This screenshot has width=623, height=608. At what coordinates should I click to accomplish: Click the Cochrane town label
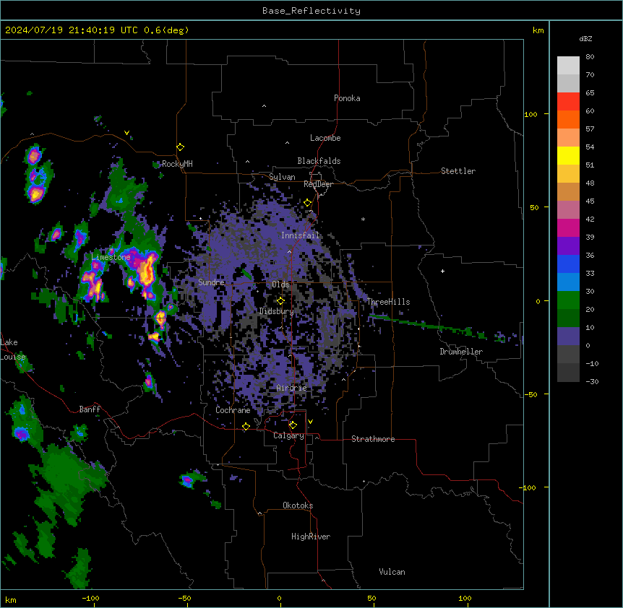(233, 410)
